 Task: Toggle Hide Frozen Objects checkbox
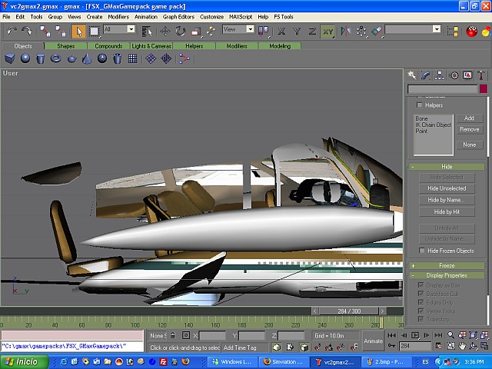(422, 251)
